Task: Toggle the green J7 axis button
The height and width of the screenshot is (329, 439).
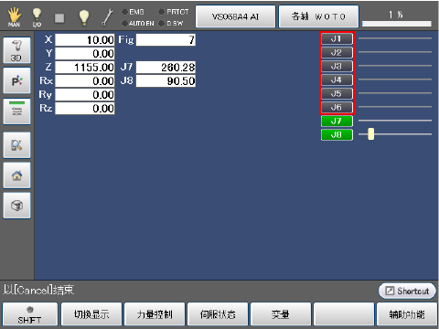Action: coord(337,121)
